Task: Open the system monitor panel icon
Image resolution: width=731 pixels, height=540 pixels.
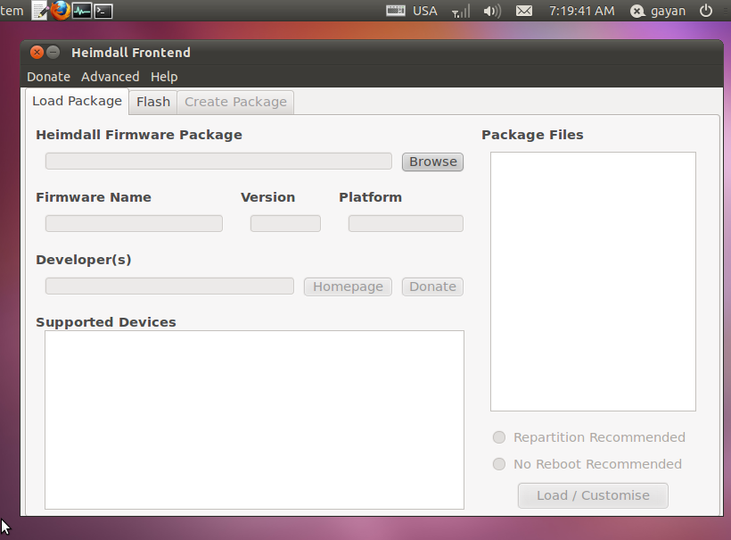Action: tap(82, 11)
